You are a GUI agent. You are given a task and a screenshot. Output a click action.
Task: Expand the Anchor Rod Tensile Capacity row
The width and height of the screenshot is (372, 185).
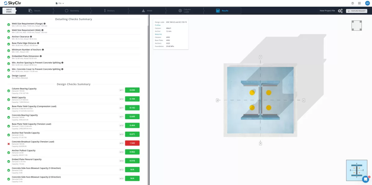point(26,133)
